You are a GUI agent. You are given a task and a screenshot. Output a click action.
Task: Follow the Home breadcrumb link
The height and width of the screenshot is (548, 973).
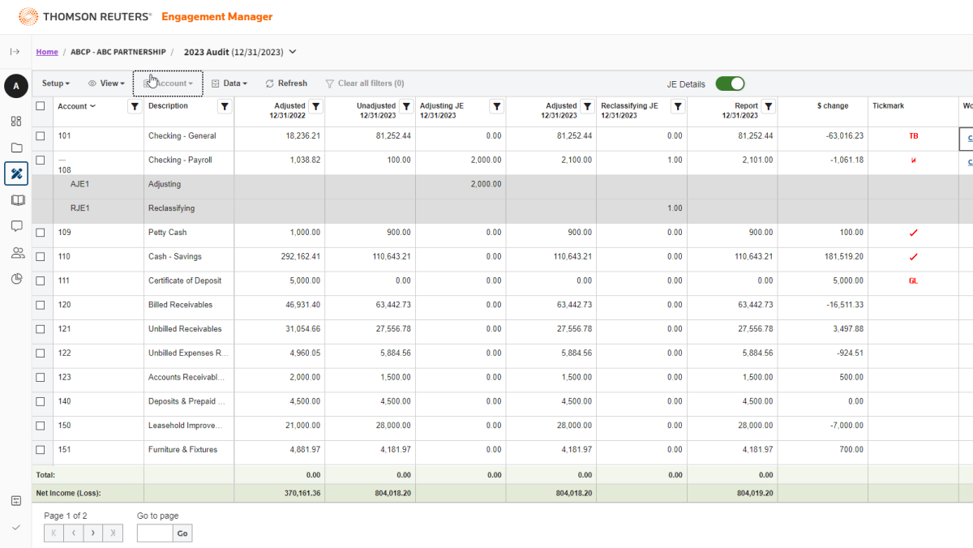coord(47,52)
